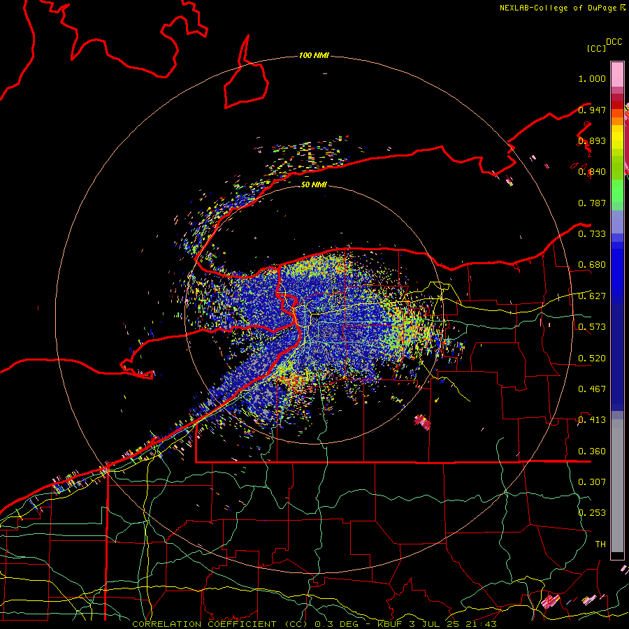Pick the red segment of the color bar
Viewport: 629px width, 629px height.
(617, 105)
